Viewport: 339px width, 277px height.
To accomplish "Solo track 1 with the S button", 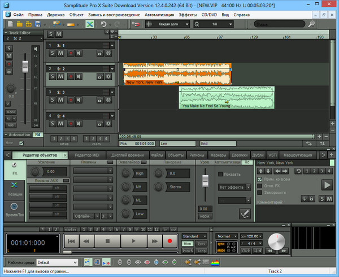I will pos(52,53).
